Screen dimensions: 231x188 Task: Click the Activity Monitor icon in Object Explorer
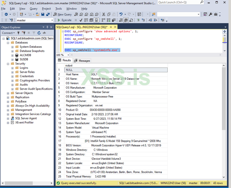[x=45, y=33]
